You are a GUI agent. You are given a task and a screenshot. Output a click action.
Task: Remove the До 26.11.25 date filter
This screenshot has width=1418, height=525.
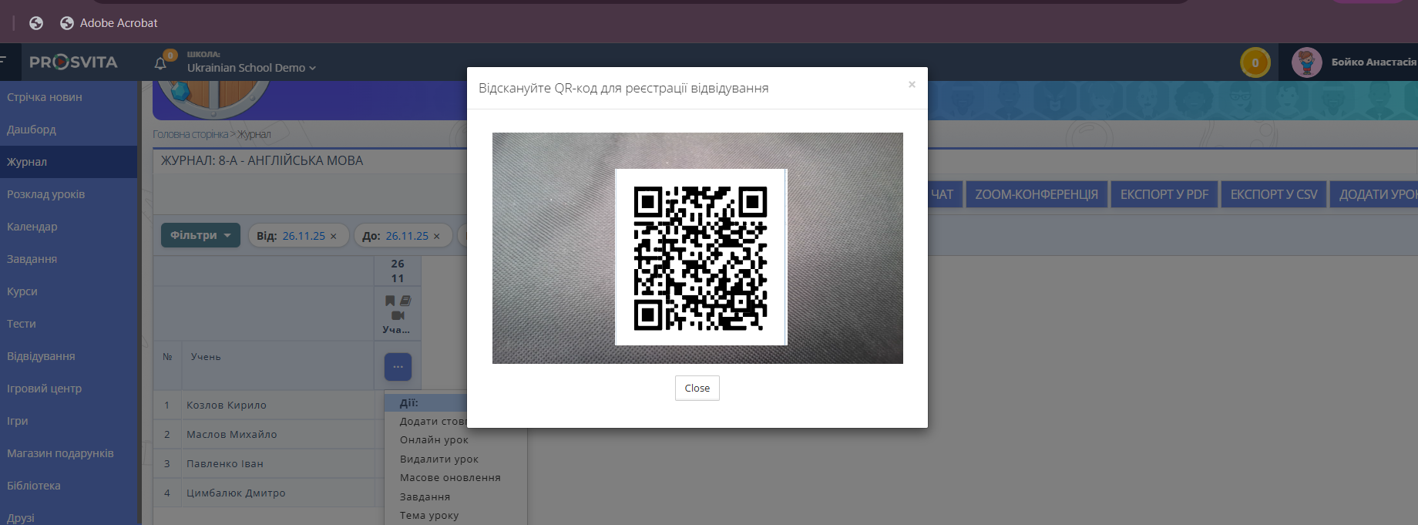pyautogui.click(x=437, y=237)
